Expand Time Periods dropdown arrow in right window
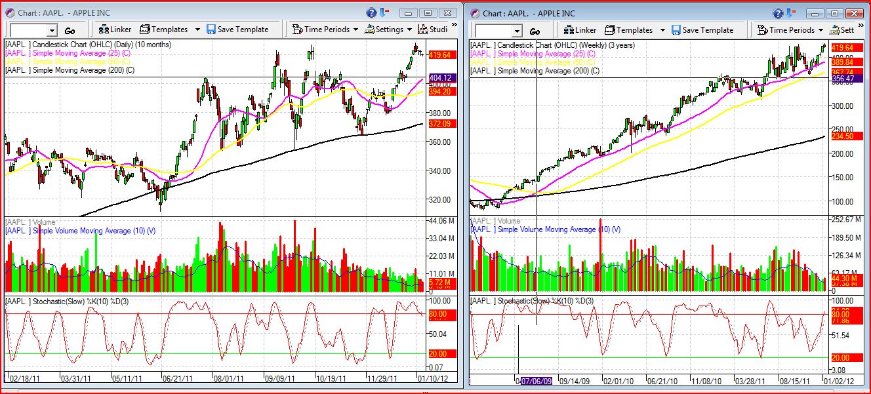Viewport: 871px width, 394px height. (x=820, y=30)
